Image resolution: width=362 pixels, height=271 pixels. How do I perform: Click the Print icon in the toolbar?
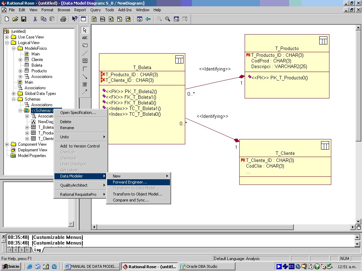coord(63,19)
